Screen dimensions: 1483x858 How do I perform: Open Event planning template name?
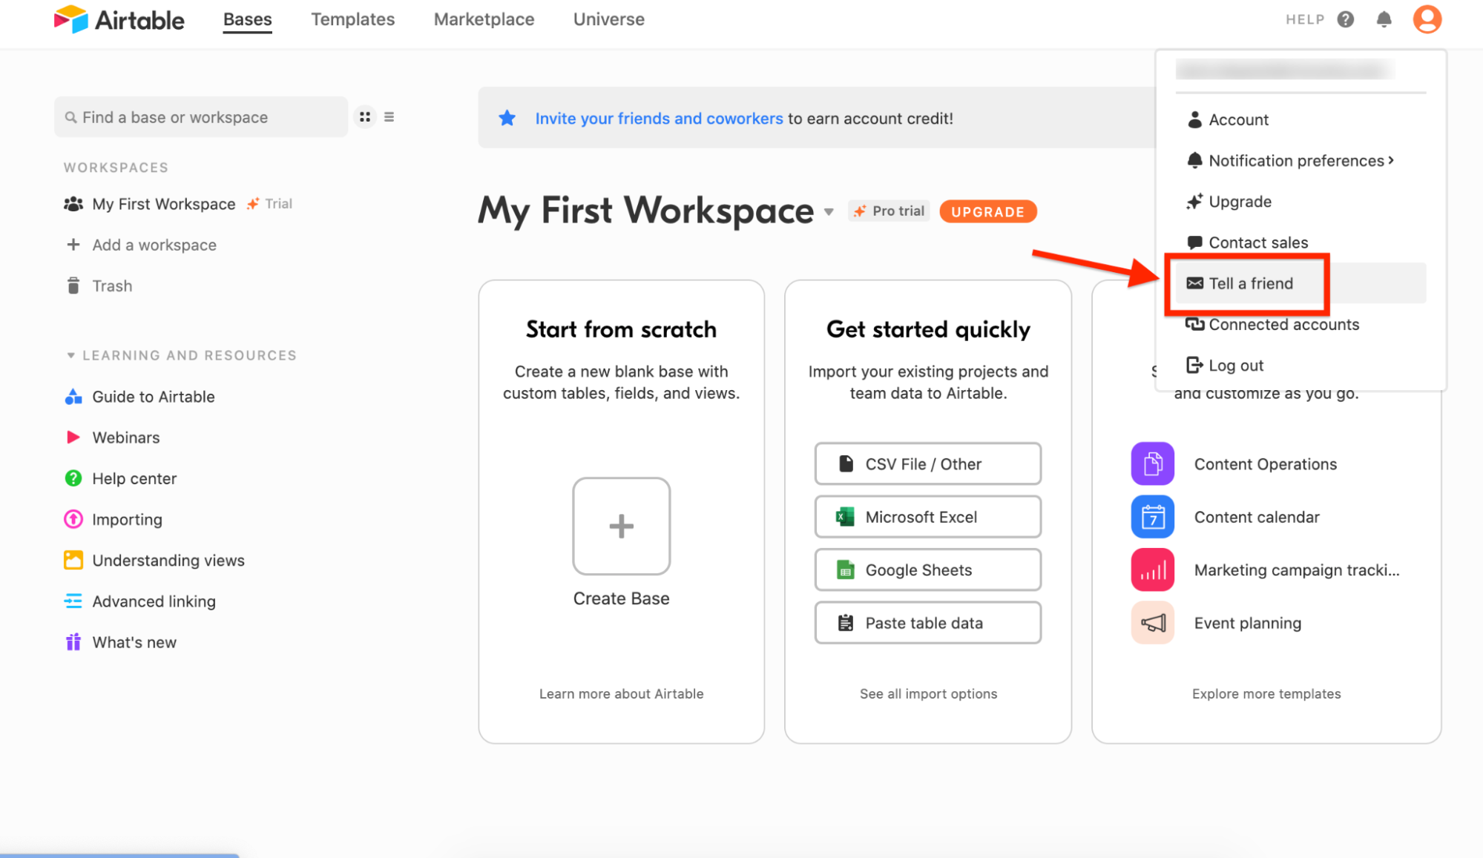(1248, 623)
